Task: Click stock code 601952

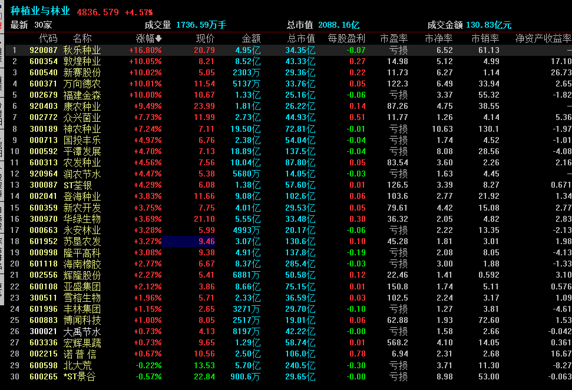Action: click(44, 241)
